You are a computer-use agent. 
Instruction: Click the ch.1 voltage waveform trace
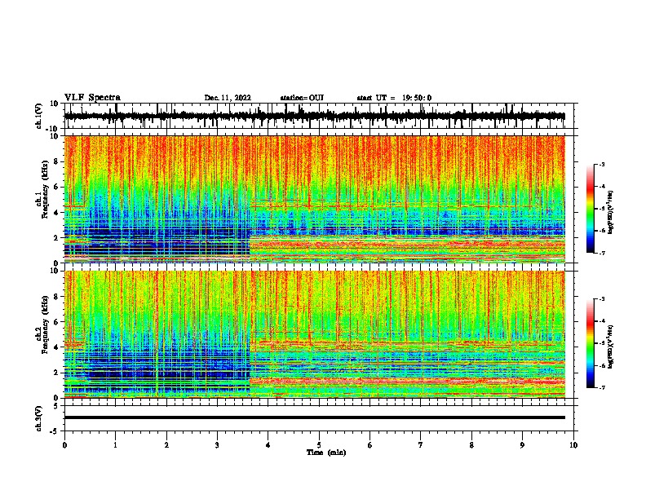315,117
